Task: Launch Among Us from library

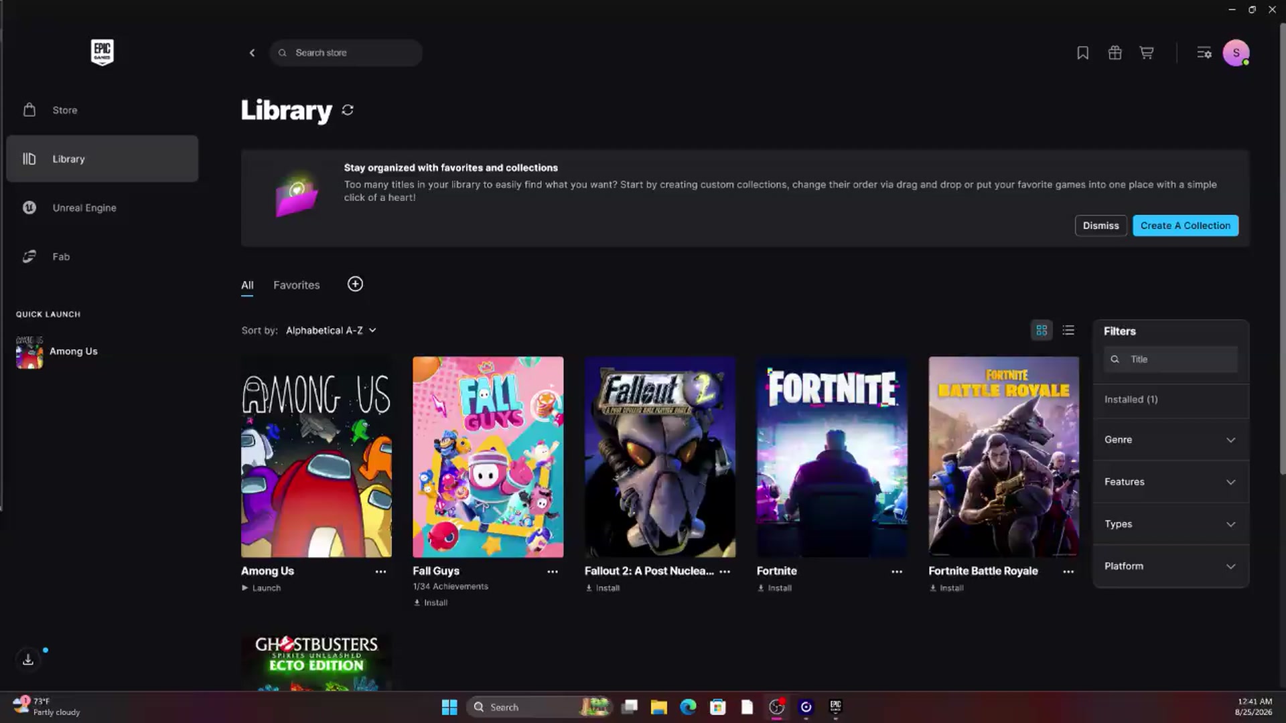Action: pos(261,588)
